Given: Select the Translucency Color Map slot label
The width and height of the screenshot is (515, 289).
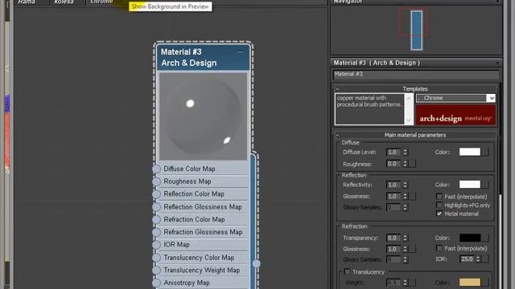Looking at the screenshot, I should (x=199, y=258).
